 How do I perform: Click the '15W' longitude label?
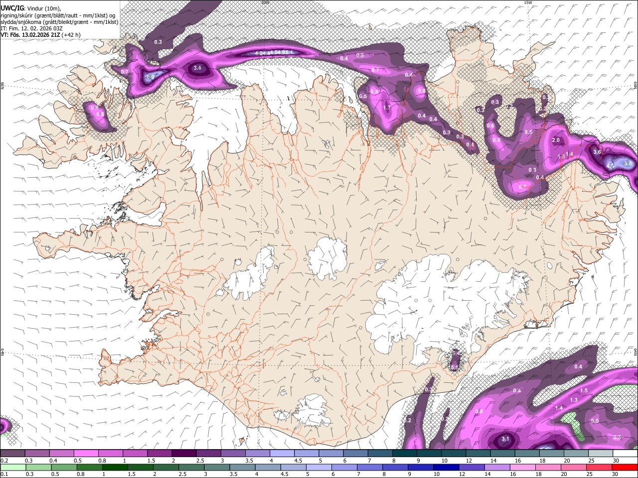(x=528, y=2)
